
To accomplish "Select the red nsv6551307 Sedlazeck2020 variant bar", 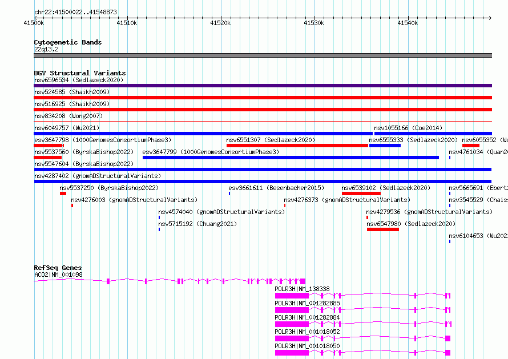I will coord(297,146).
